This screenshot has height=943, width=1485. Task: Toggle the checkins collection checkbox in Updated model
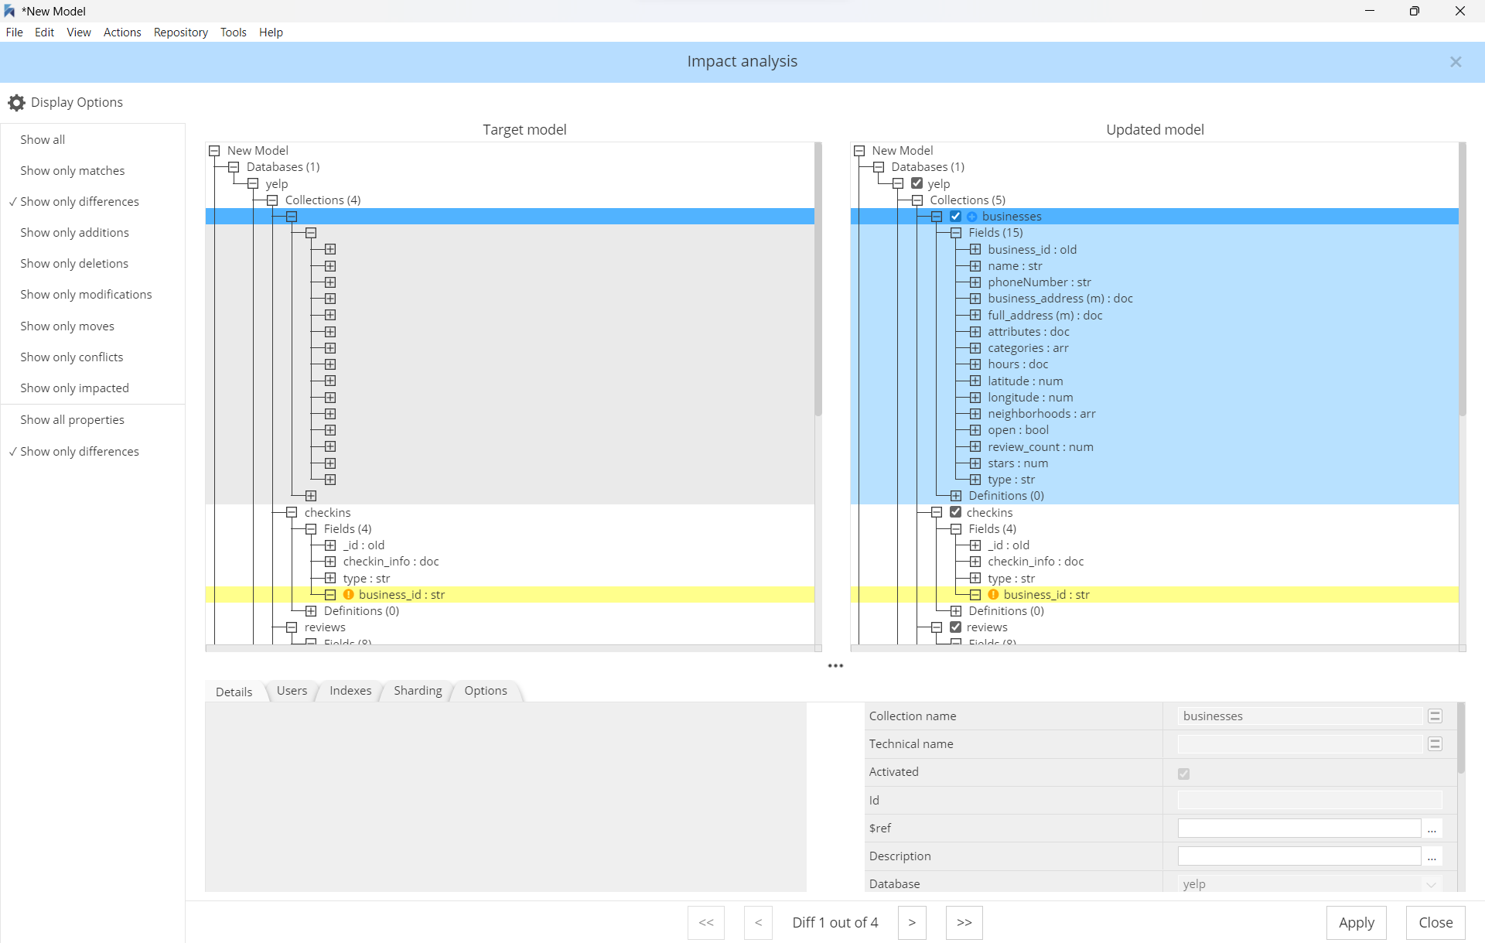pos(954,511)
